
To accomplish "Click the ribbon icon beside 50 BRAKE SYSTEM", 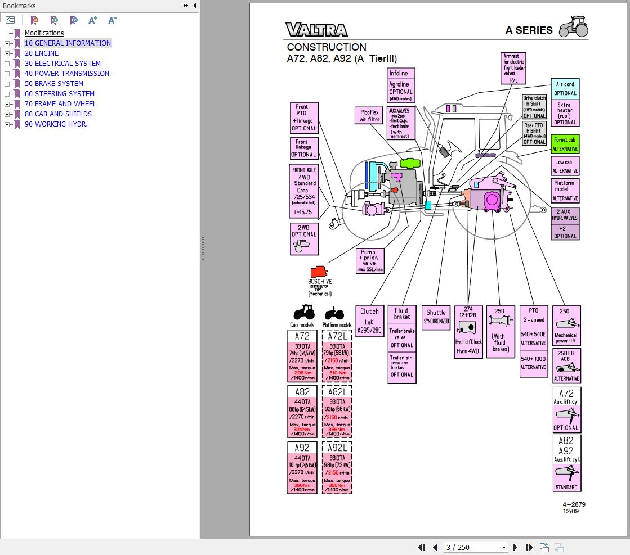I will pos(17,83).
